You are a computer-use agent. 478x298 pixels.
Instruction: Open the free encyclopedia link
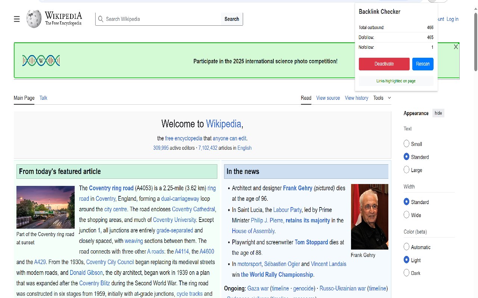184,138
